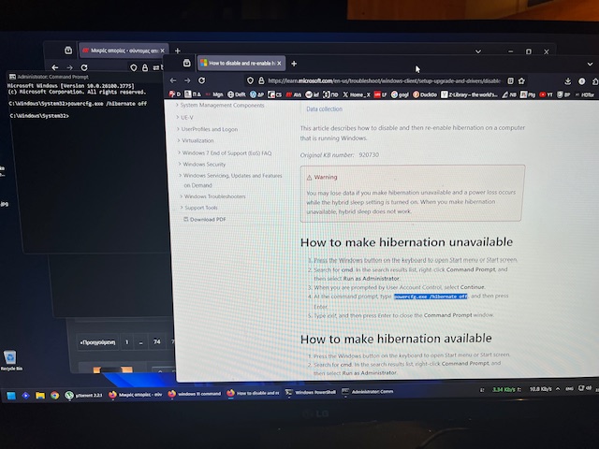Bookmark this page with the star icon

522,81
